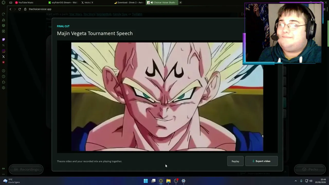This screenshot has height=185, width=329.
Task: Open the Recordings panel button
Action: click(x=26, y=169)
